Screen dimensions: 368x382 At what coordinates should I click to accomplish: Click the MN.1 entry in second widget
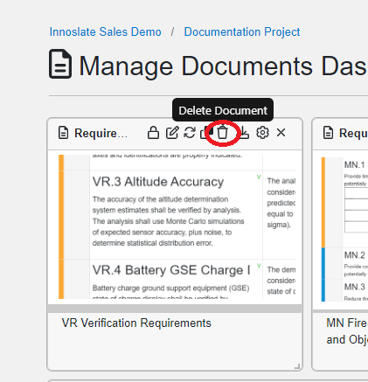[354, 165]
